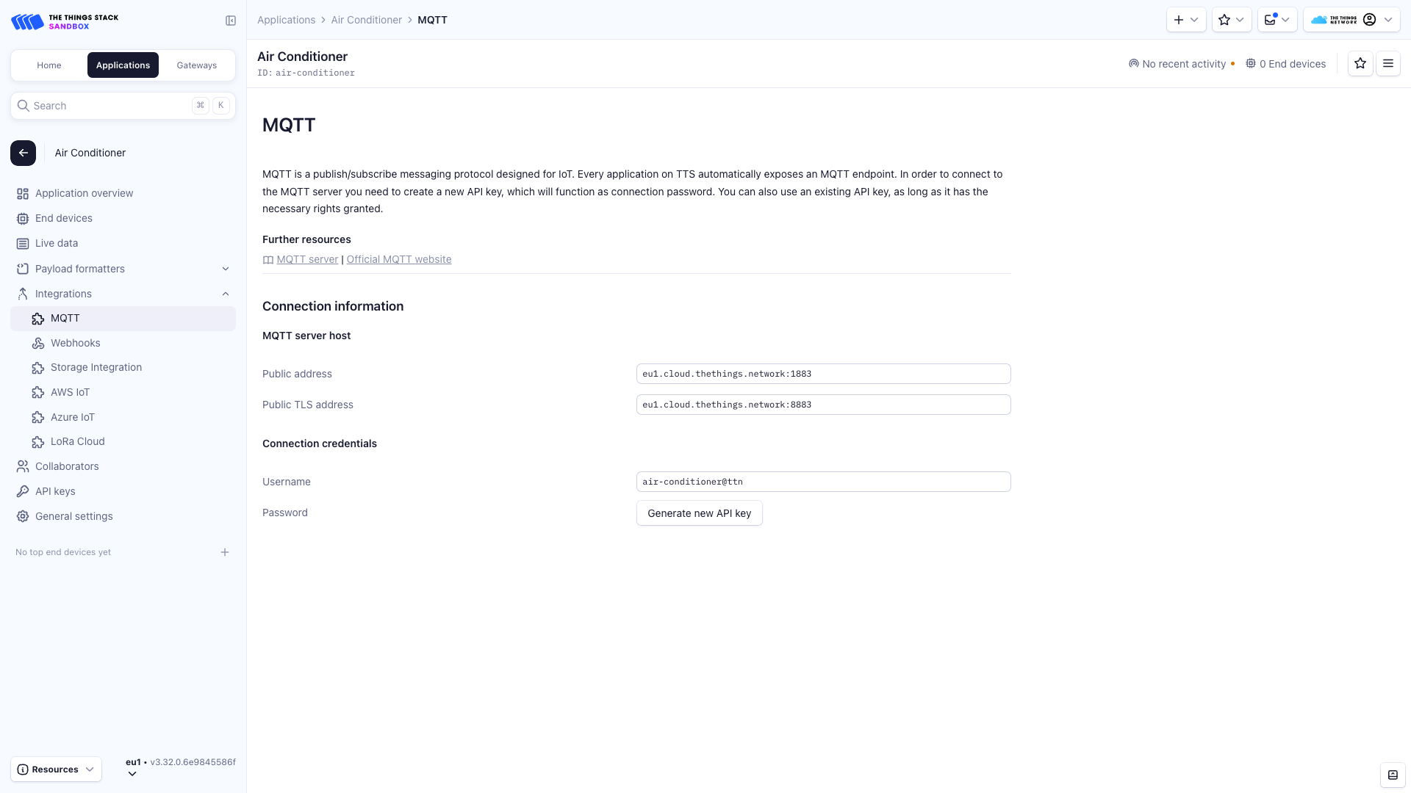
Task: Open the Official MQTT website link
Action: click(399, 259)
